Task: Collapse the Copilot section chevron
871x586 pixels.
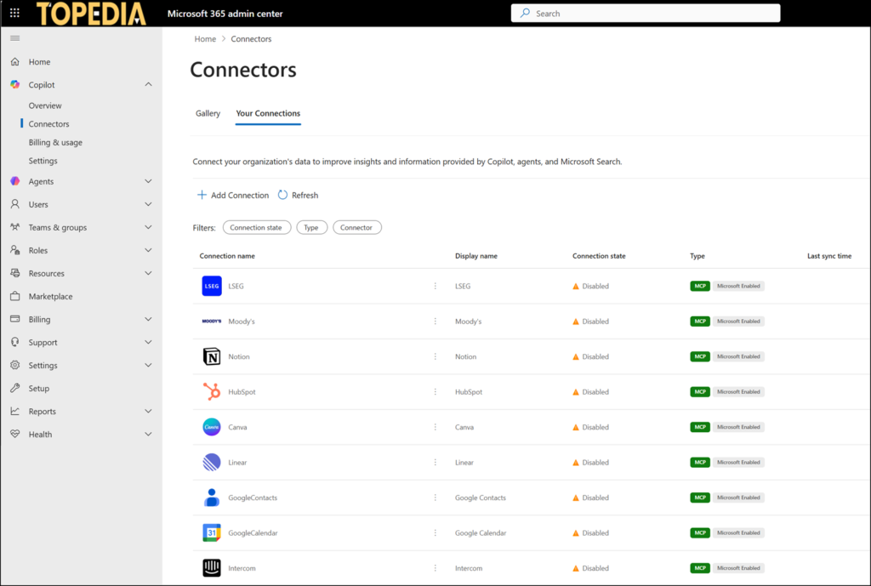Action: [148, 84]
